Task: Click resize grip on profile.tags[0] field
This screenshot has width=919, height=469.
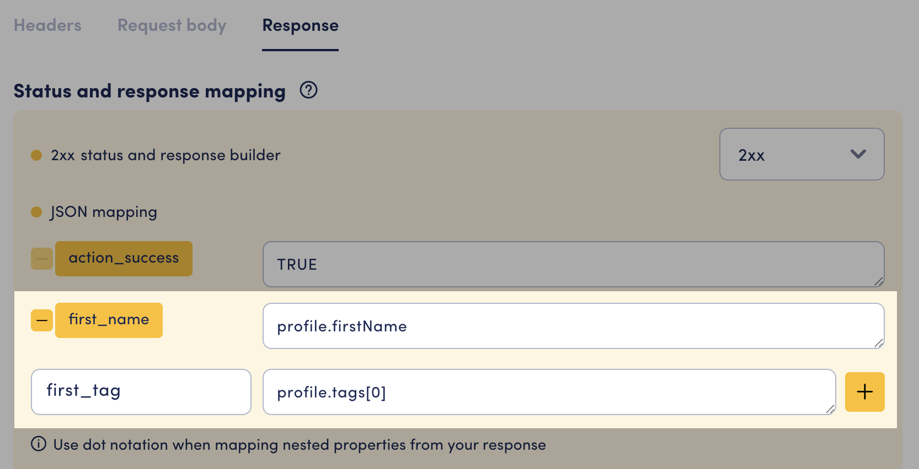Action: [830, 409]
